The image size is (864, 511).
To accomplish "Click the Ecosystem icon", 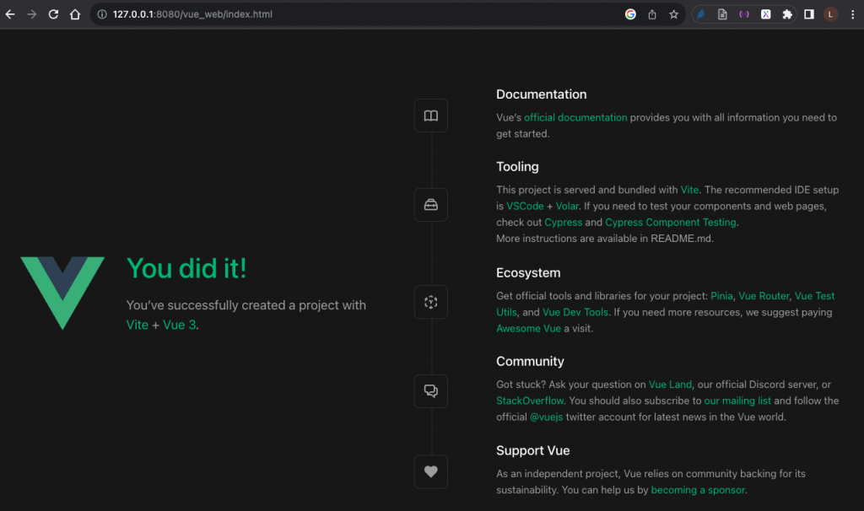I will (x=431, y=302).
